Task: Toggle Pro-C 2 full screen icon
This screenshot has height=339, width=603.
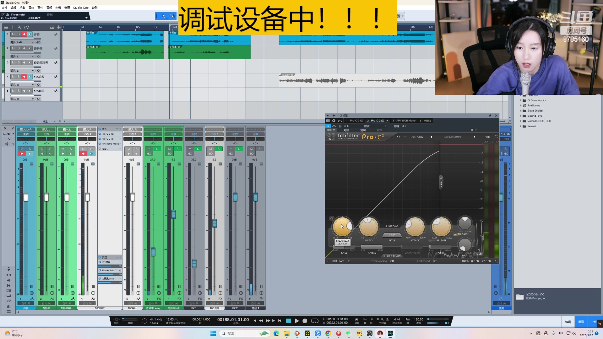Action: point(496,137)
